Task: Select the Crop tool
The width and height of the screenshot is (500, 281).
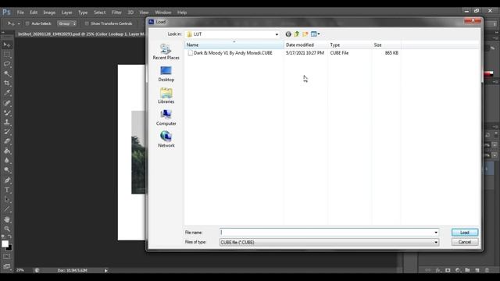Action: [x=7, y=84]
